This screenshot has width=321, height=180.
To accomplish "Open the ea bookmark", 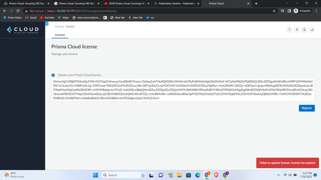I will coord(150,18).
